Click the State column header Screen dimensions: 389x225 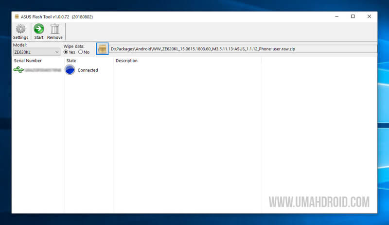click(71, 61)
